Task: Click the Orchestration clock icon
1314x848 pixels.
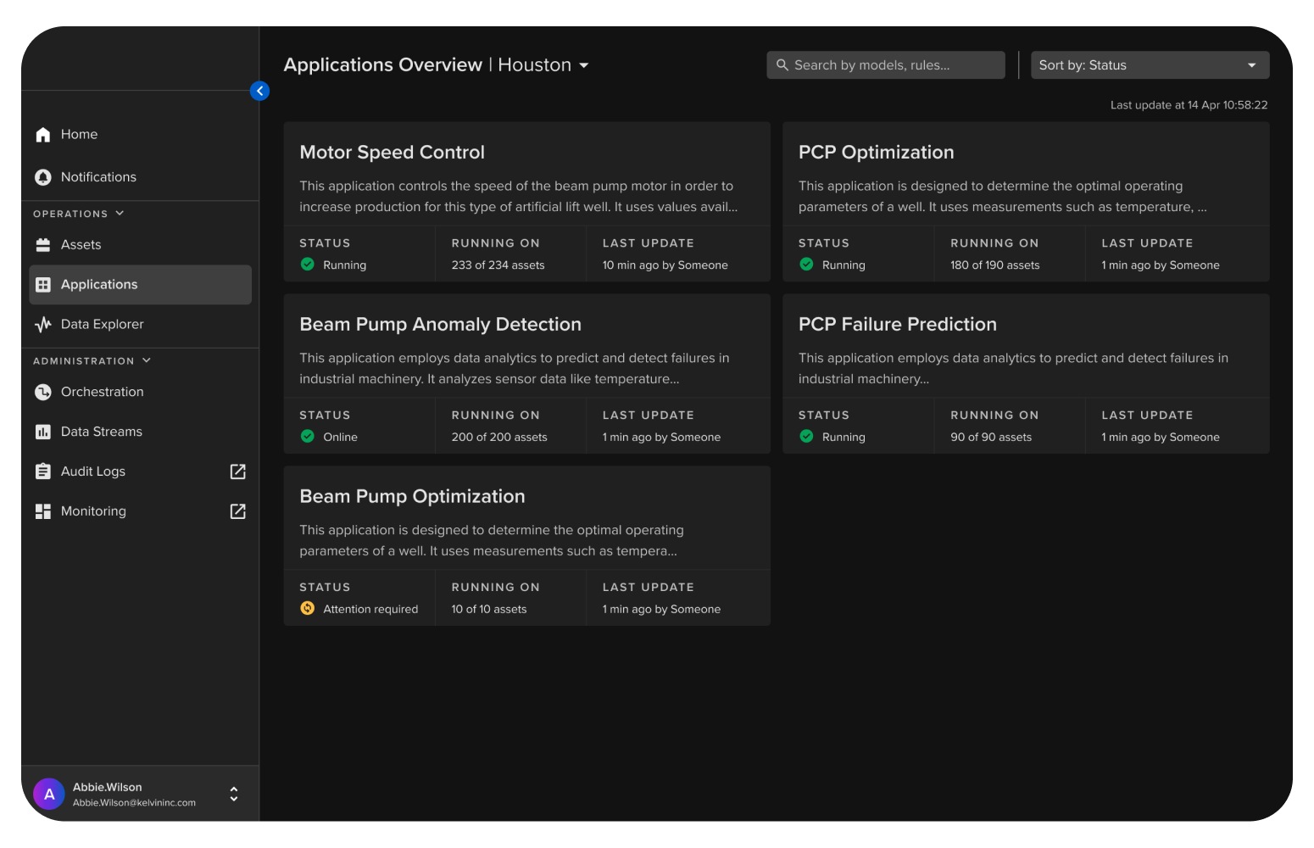Action: 43,392
